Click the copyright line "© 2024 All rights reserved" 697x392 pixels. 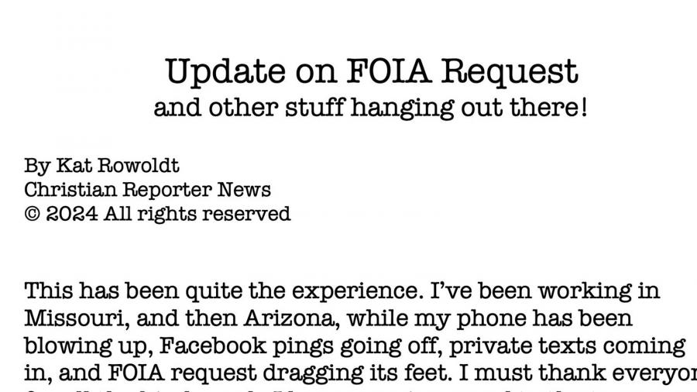click(157, 213)
